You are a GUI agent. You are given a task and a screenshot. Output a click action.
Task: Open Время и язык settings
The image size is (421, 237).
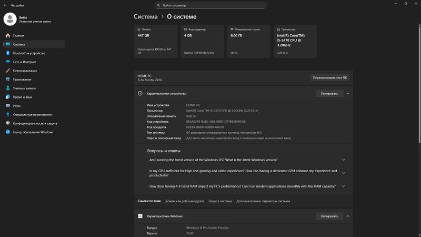click(x=34, y=97)
